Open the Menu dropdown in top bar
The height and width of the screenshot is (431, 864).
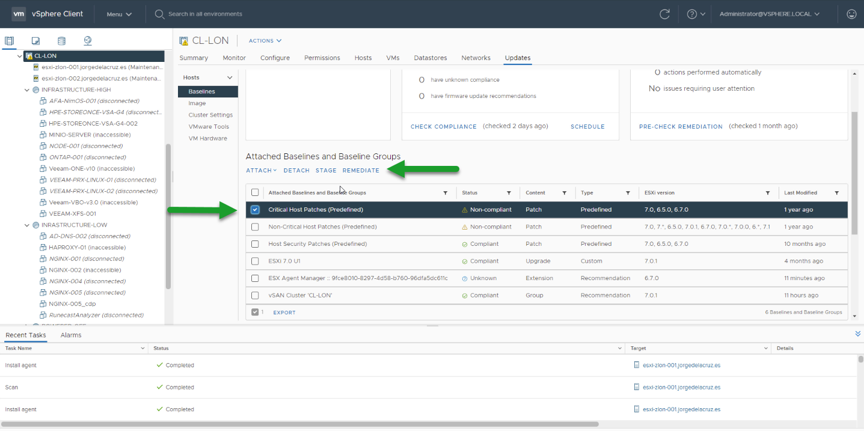coord(119,14)
